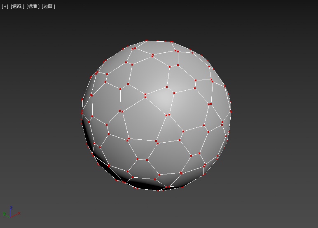Viewport: 318px width, 228px height.
Task: Open the 透视 viewport view menu
Action: 17,6
